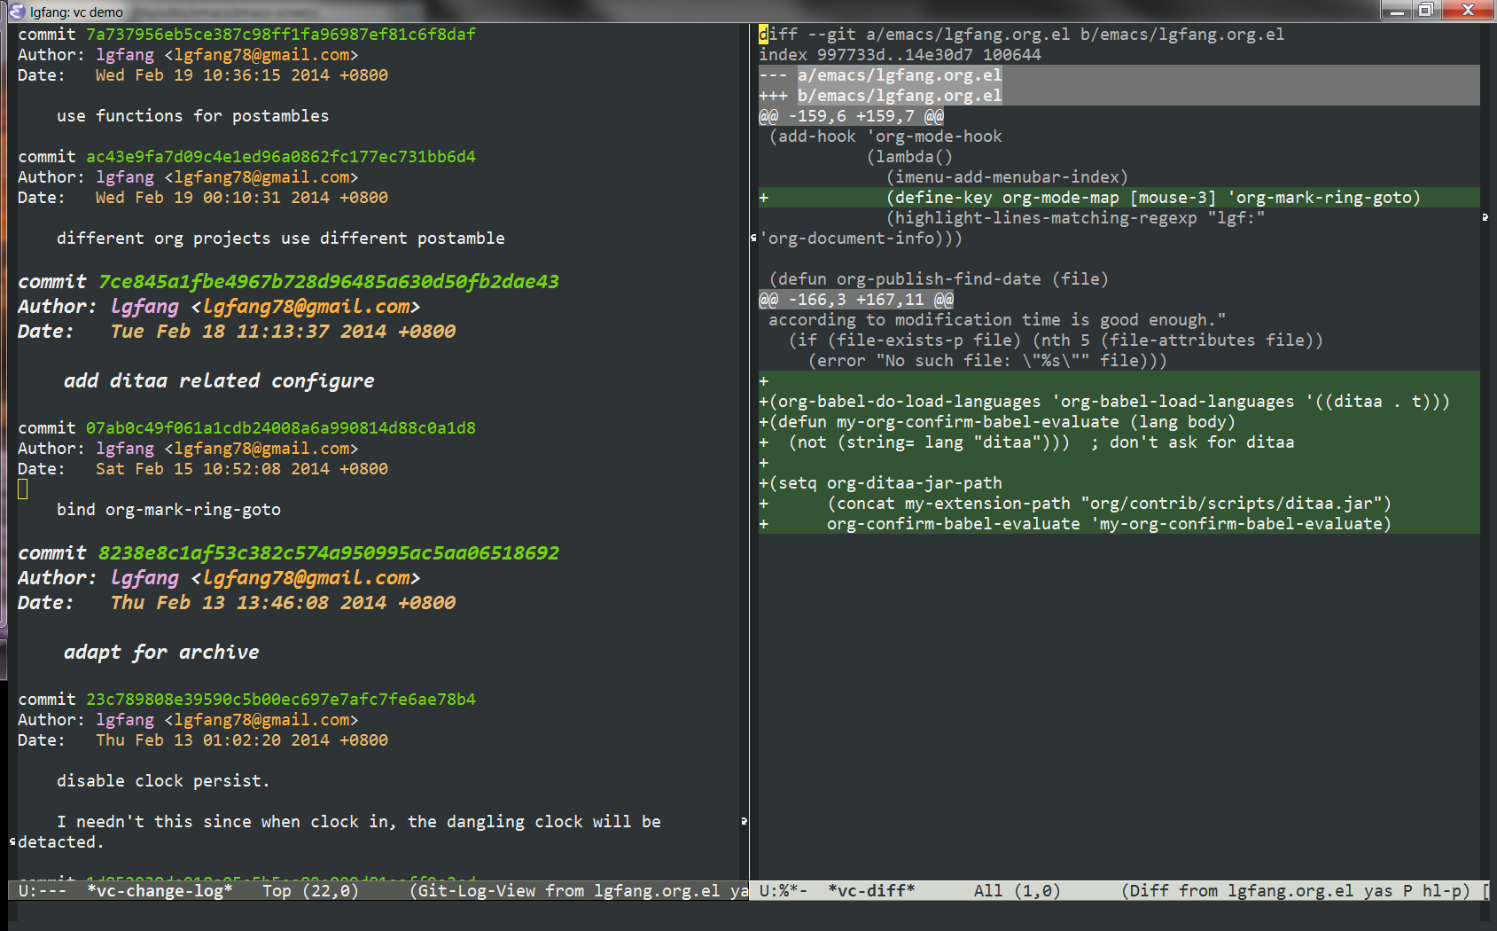Click date "Wed Feb 19 00:10:31 2014 +0800"

(241, 198)
